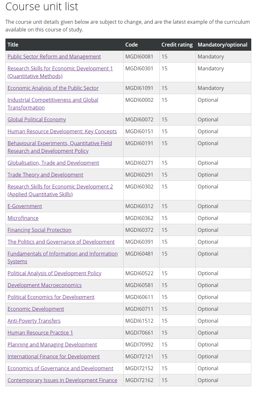Open Political Analysis of Development Policy

[54, 273]
